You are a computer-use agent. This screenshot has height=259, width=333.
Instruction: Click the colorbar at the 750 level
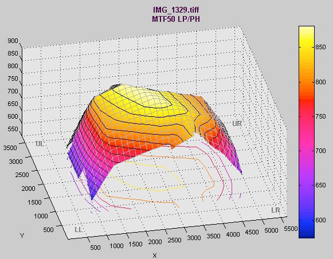click(x=307, y=116)
